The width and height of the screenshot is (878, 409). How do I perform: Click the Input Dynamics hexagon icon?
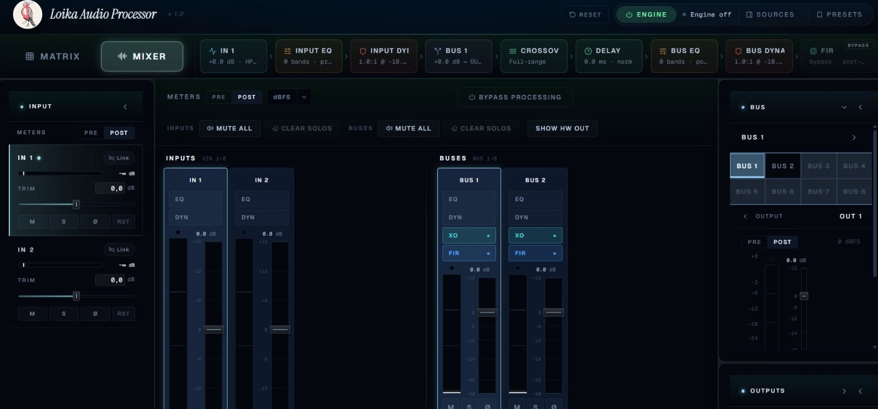[x=363, y=50]
